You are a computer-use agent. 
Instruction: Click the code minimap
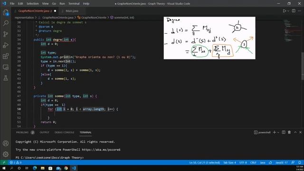point(292,30)
